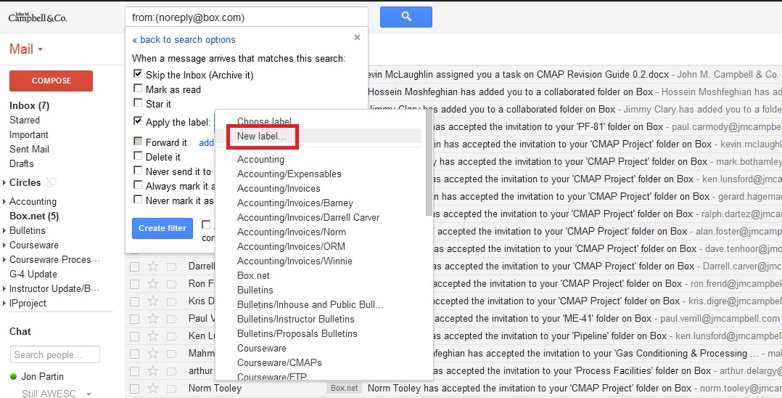Expand the IPproject label
The image size is (782, 398).
[4, 303]
